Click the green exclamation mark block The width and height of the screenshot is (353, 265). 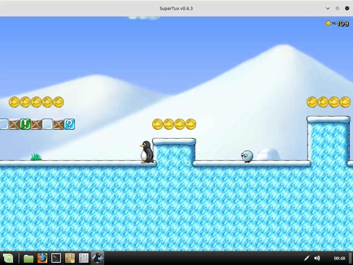pos(25,124)
